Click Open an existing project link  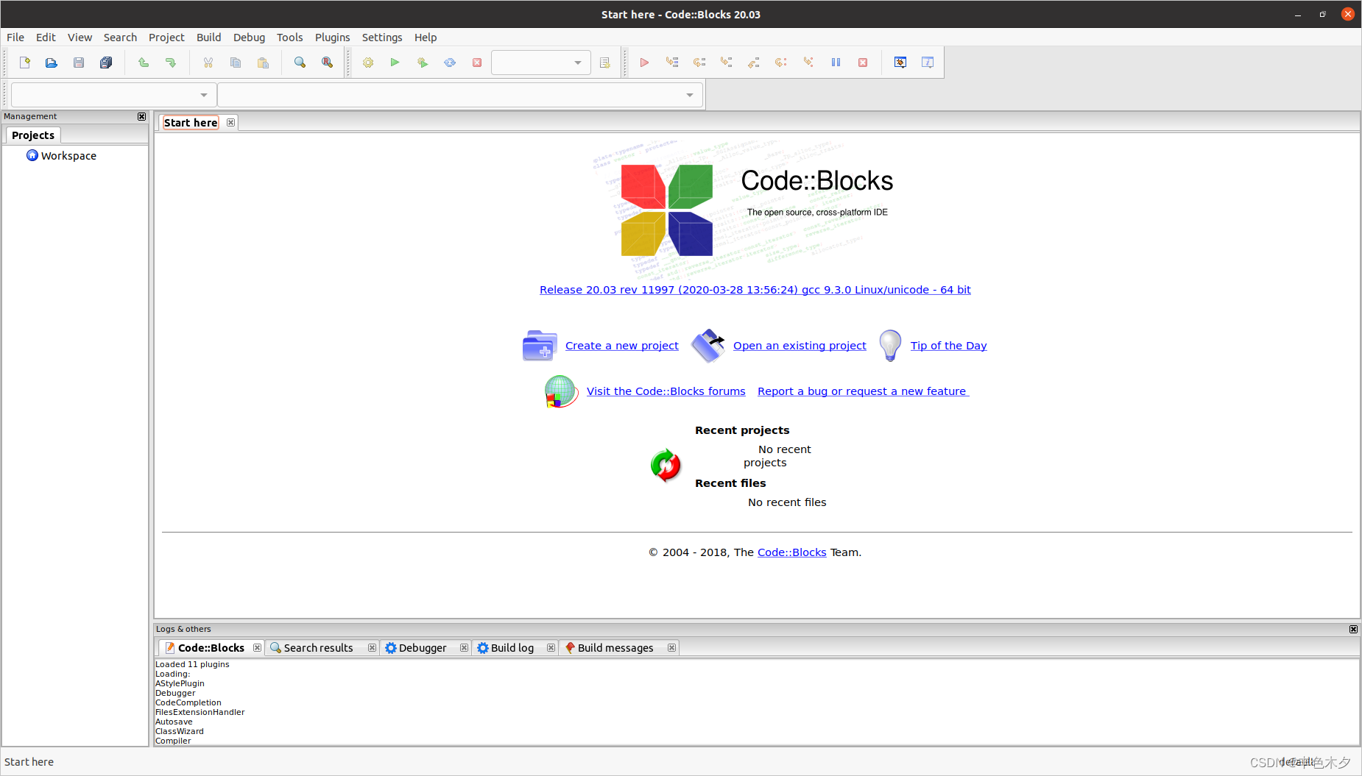click(x=800, y=346)
